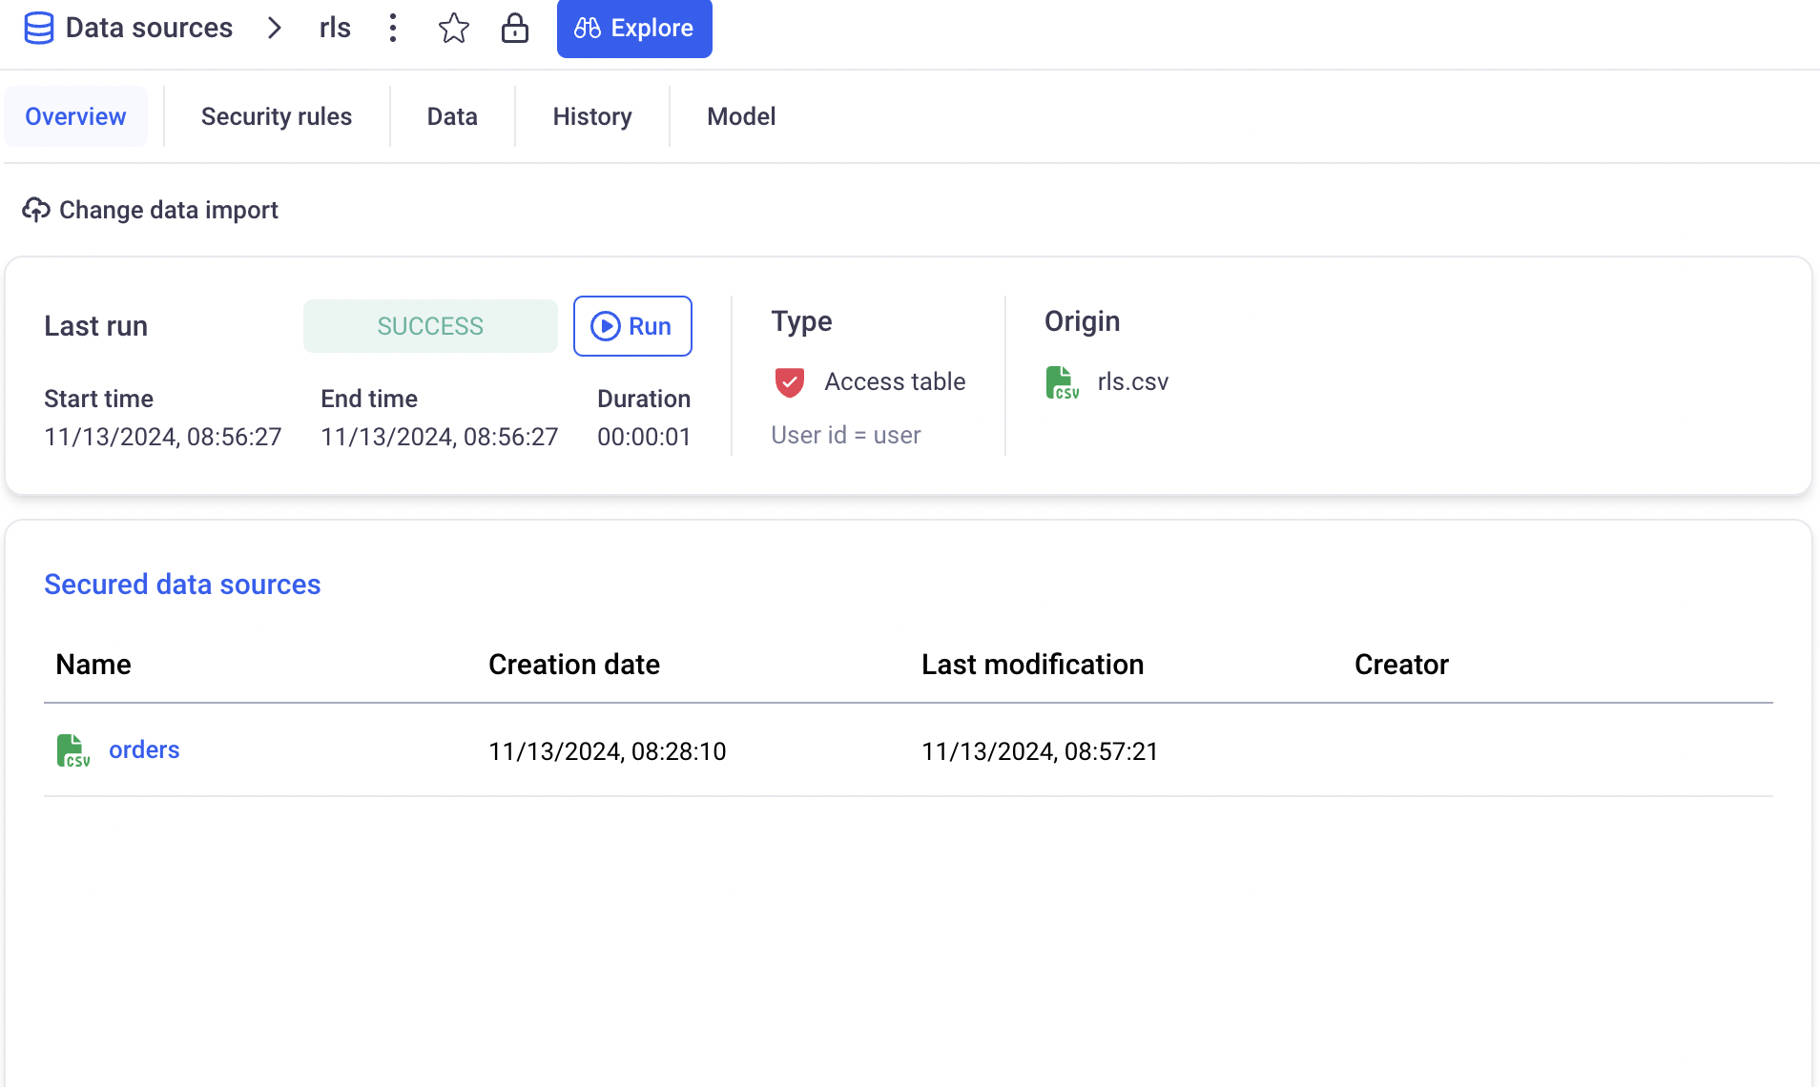Star the rls data source as favorite
Image resolution: width=1820 pixels, height=1087 pixels.
pos(454,29)
